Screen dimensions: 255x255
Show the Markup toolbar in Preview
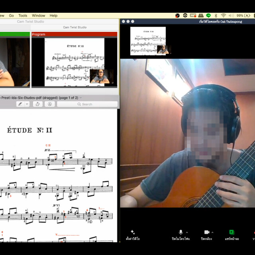point(49,104)
